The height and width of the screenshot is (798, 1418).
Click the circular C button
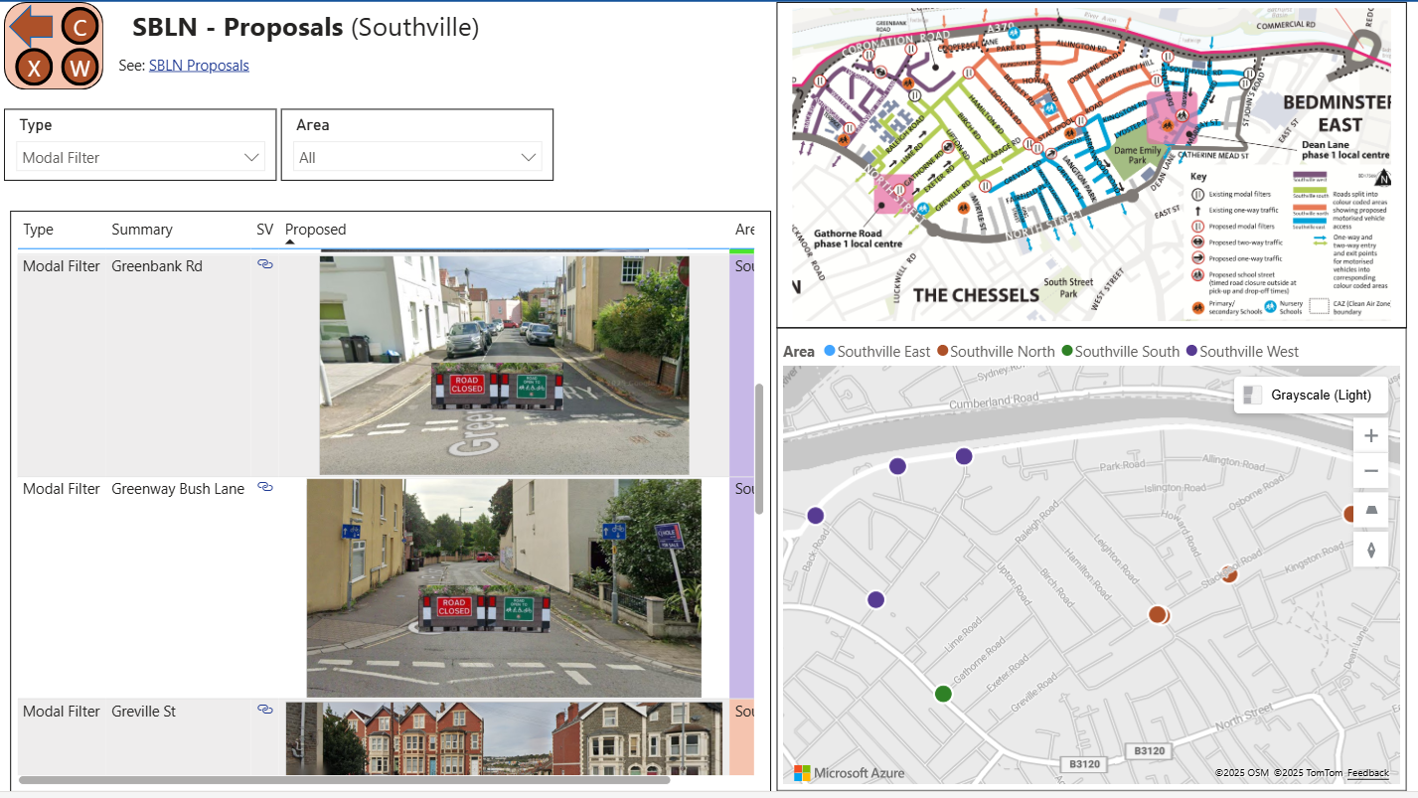[79, 27]
